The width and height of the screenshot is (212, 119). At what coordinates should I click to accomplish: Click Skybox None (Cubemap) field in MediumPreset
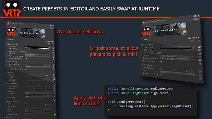click(36, 54)
